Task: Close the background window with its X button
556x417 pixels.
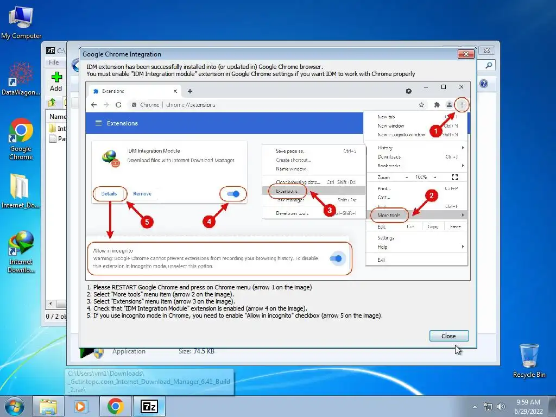Action: tap(487, 50)
